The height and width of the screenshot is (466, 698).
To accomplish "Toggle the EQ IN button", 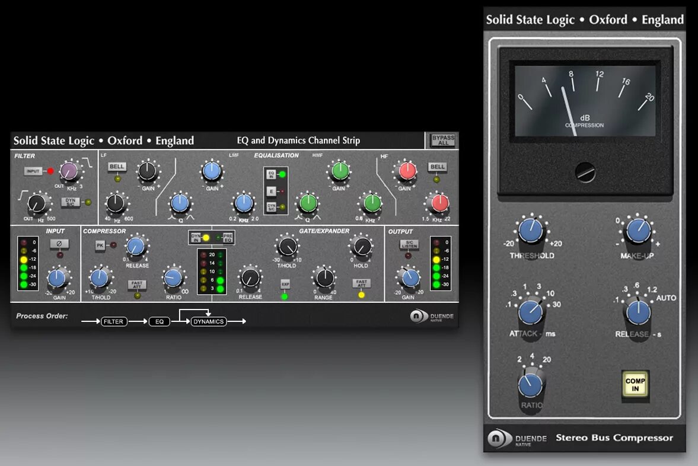I will [271, 174].
